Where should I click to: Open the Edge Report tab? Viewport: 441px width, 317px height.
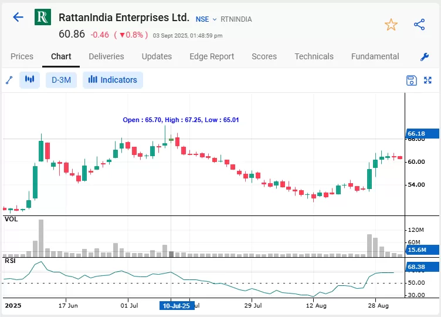(212, 56)
